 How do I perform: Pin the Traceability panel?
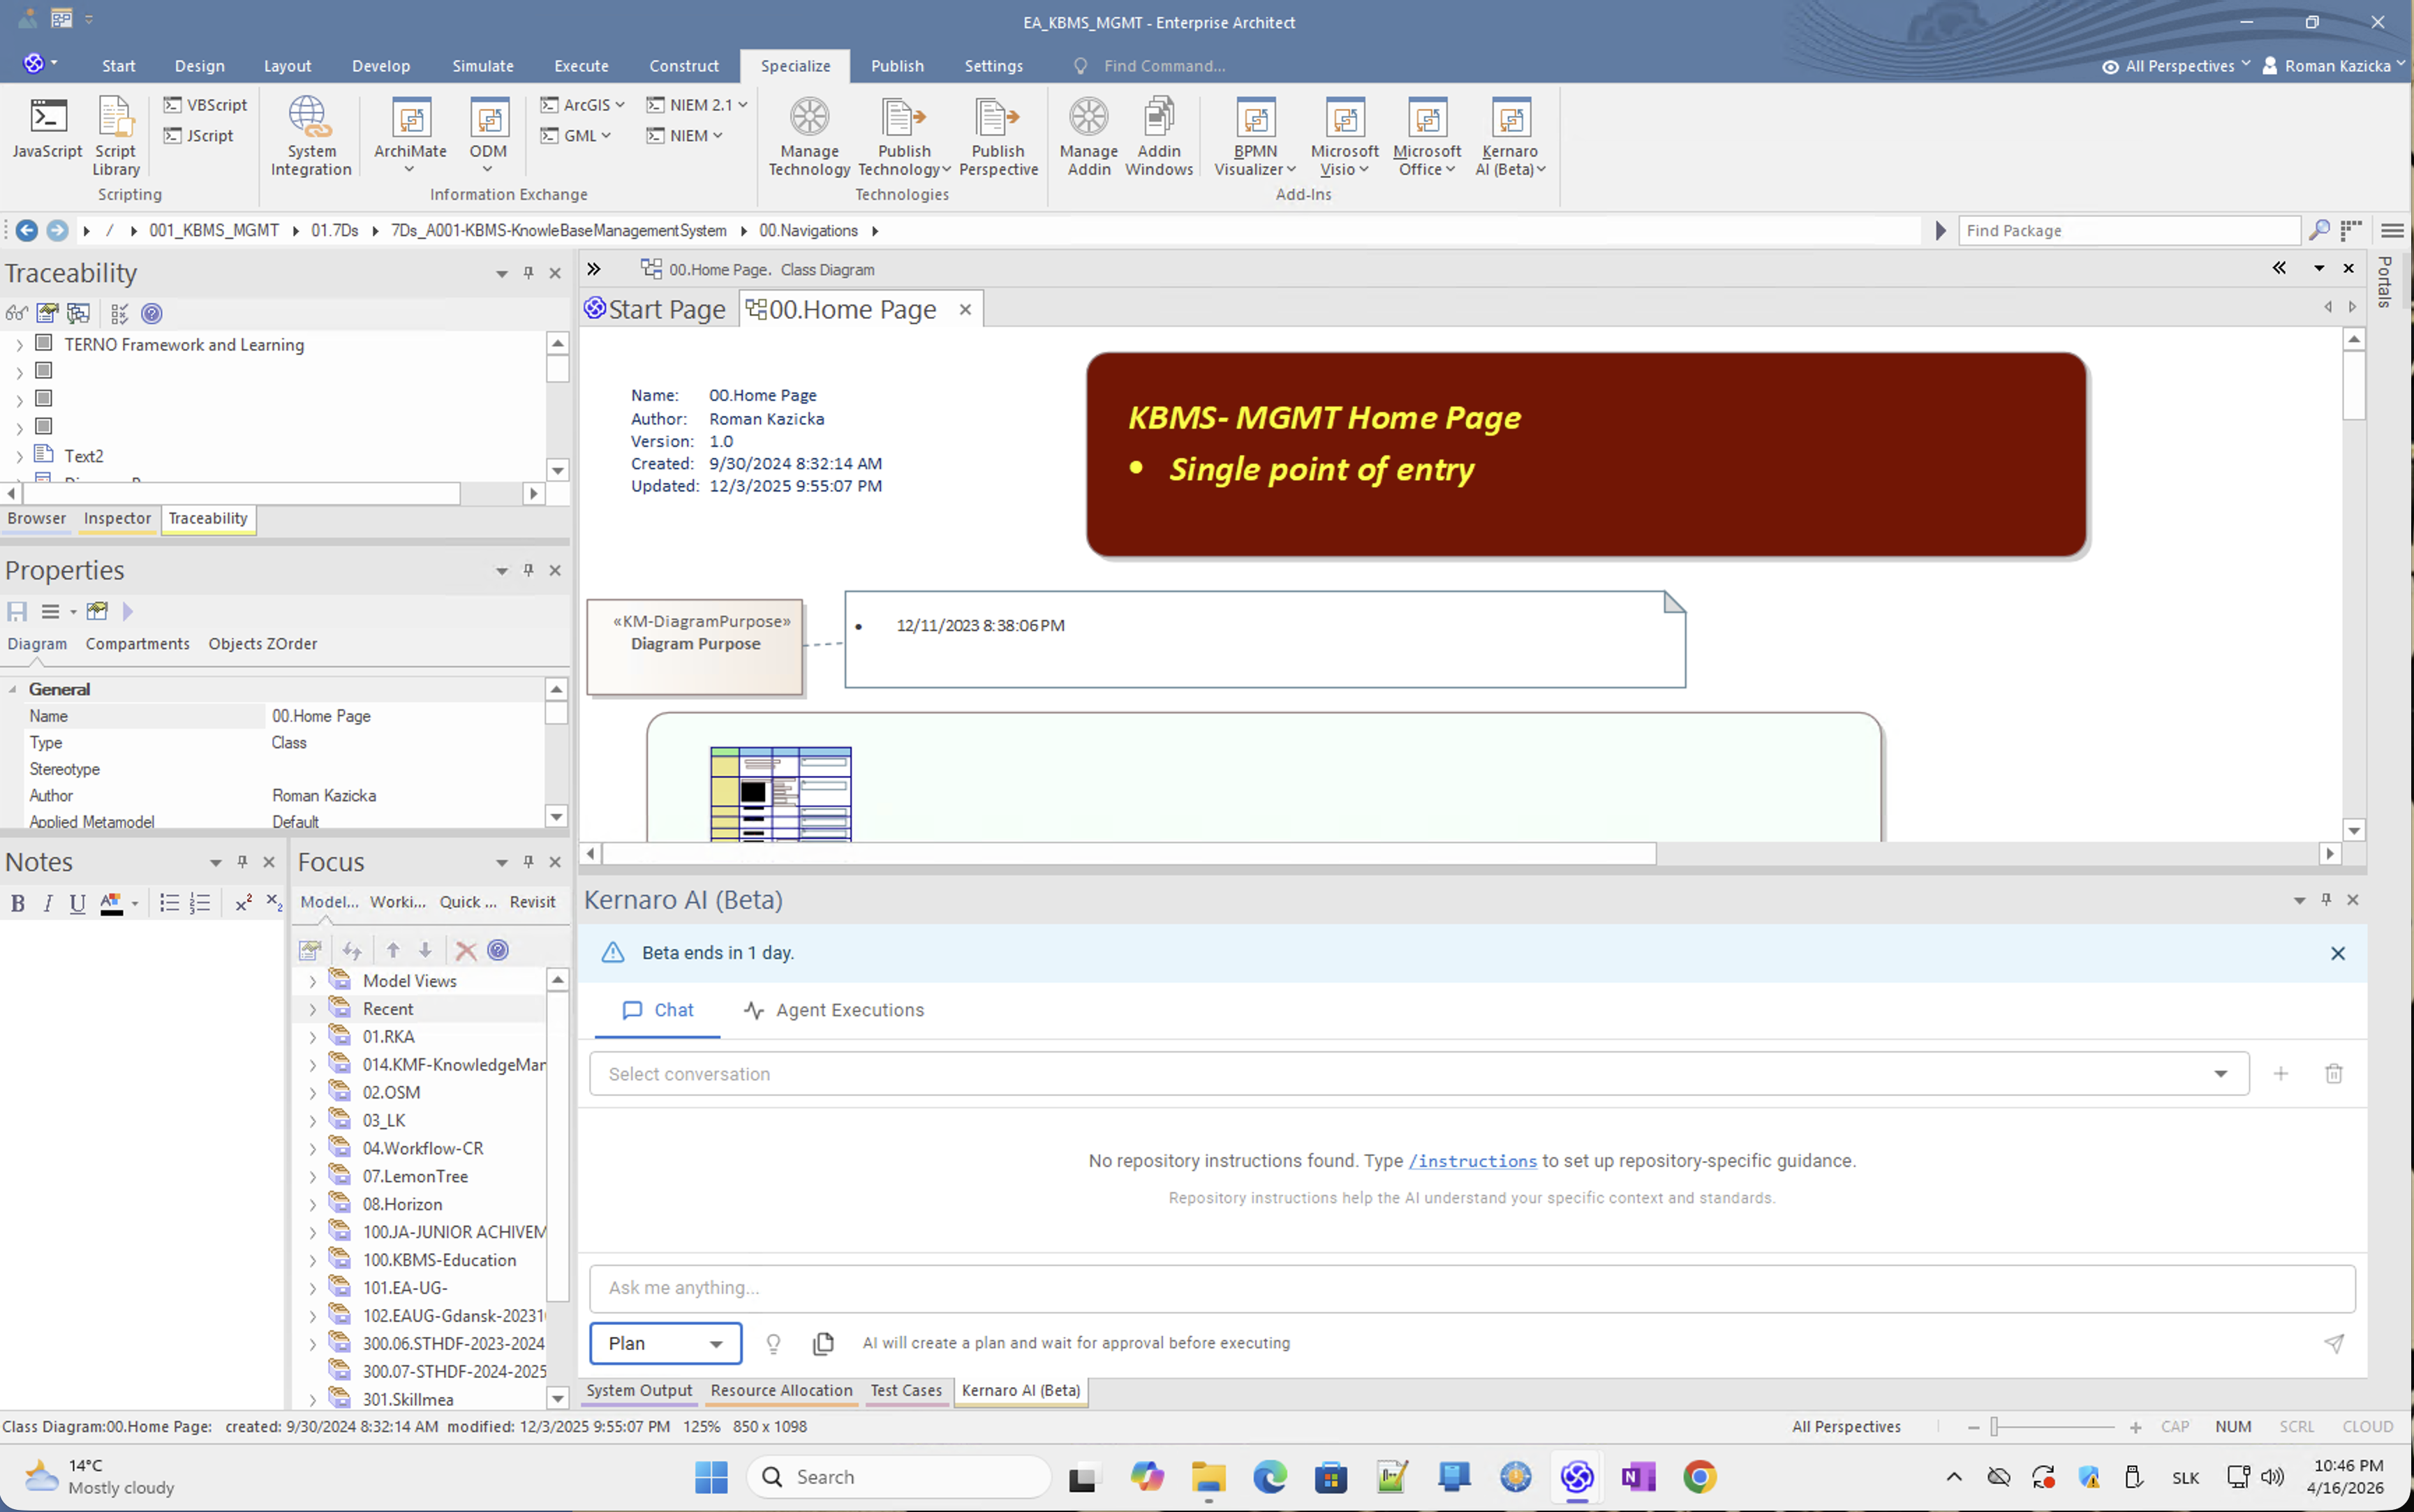click(528, 273)
